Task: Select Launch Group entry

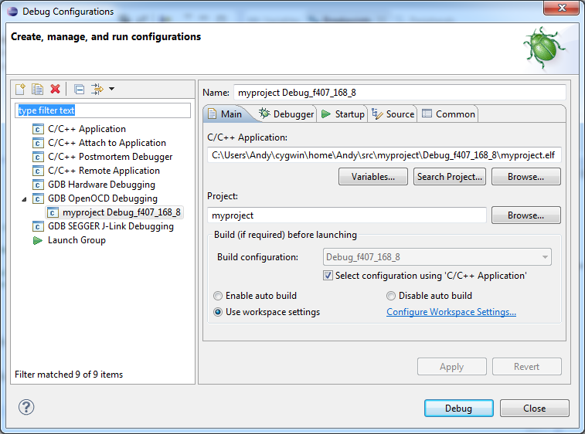Action: point(77,240)
